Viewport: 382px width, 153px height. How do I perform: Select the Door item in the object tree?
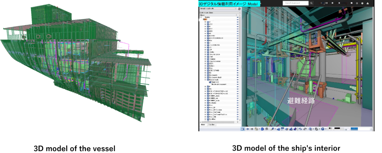pos(211,68)
